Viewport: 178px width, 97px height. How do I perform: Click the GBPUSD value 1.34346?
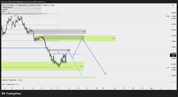point(20,80)
